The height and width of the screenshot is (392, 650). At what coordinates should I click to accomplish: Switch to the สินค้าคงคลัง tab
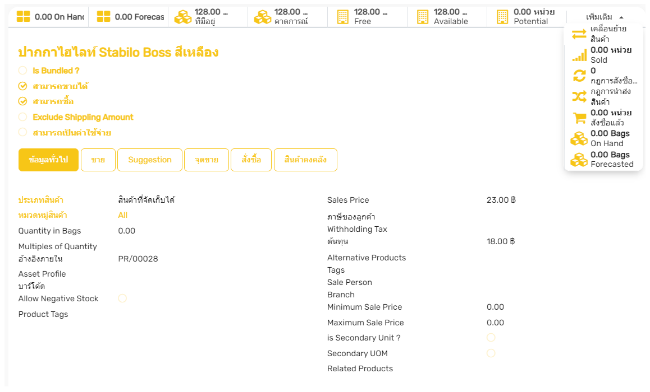(305, 160)
